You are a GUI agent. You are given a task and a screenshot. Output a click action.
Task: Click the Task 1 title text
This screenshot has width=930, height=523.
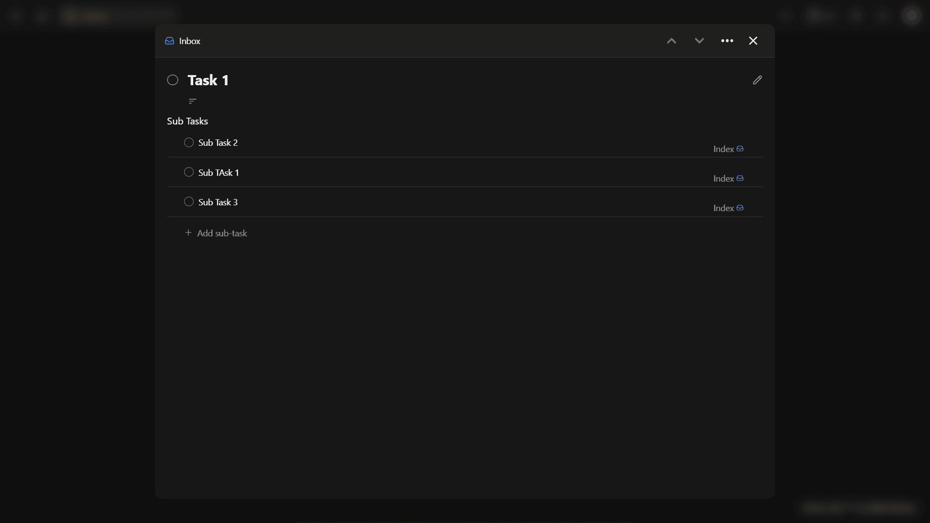tap(208, 80)
